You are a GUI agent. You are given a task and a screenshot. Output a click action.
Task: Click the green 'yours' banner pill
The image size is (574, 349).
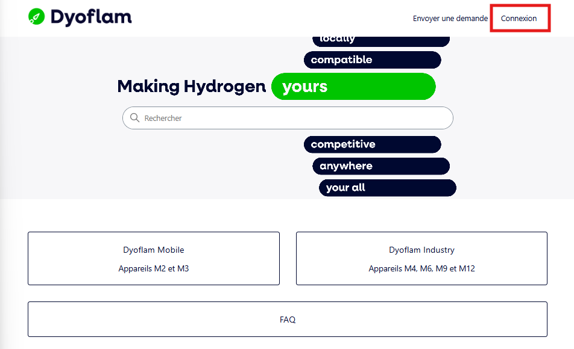353,87
